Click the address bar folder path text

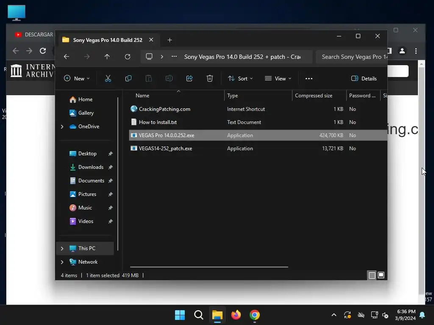tap(242, 57)
